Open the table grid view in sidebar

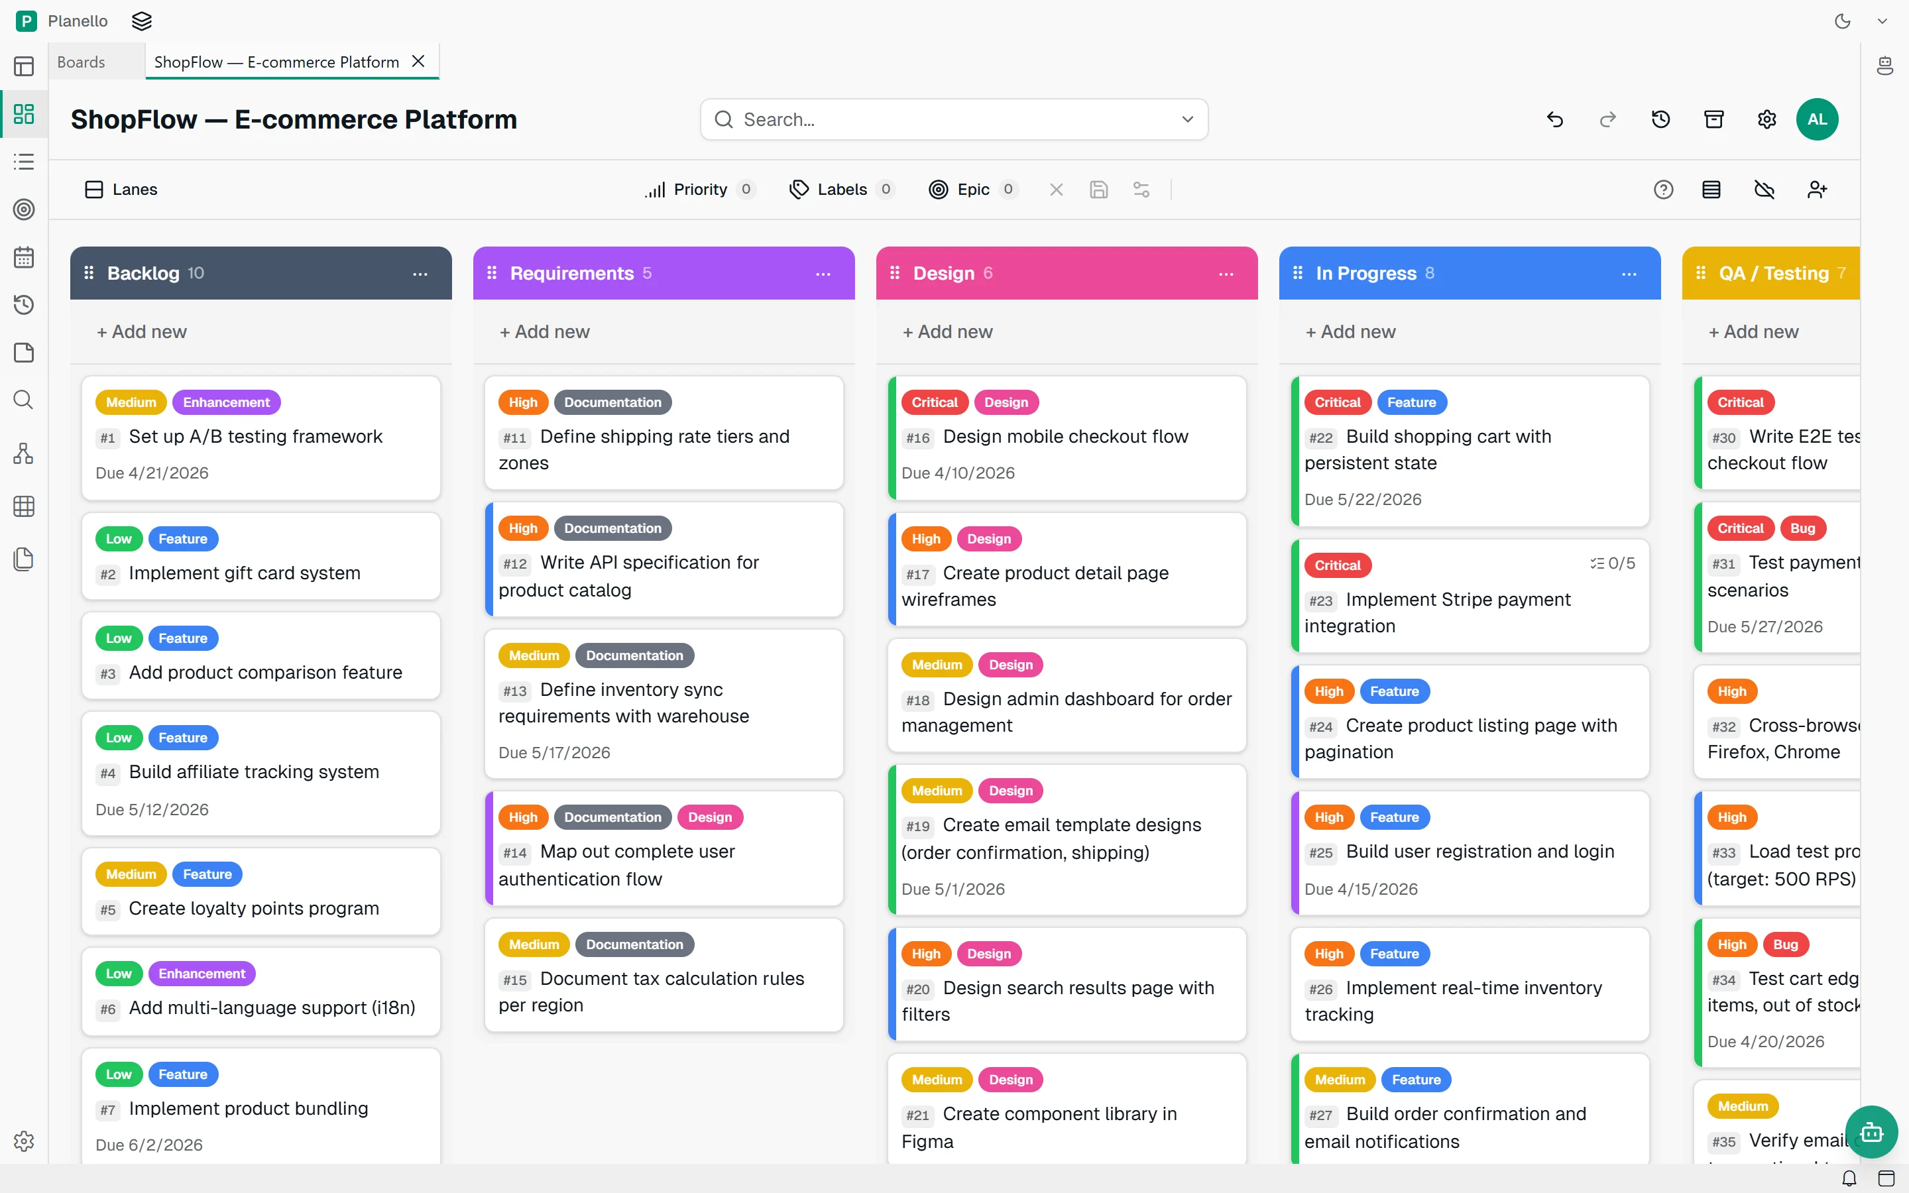[24, 506]
